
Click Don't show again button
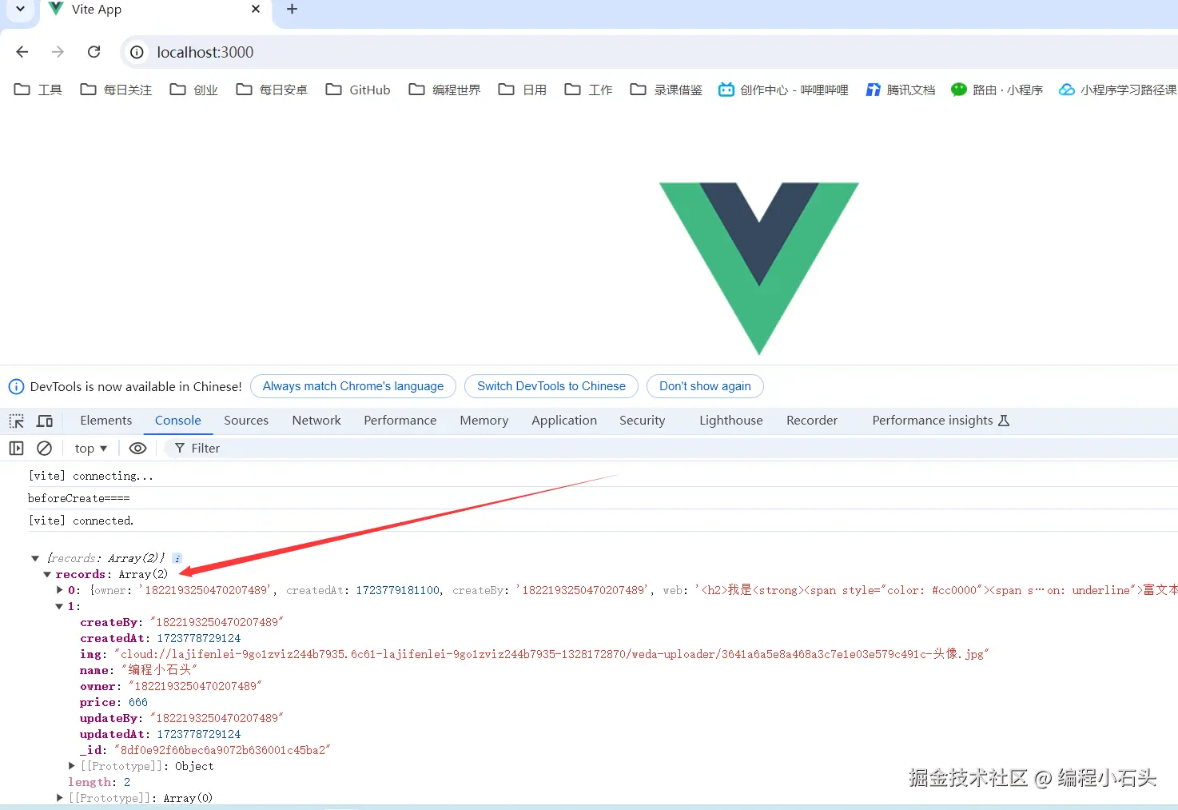click(705, 386)
